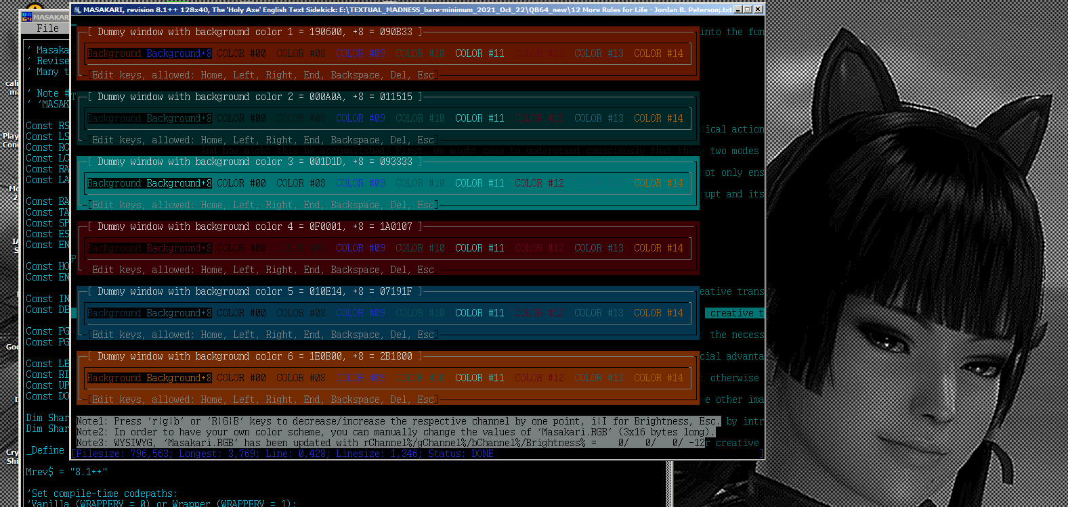Select COLOR #09 in background color 4 window

click(360, 248)
